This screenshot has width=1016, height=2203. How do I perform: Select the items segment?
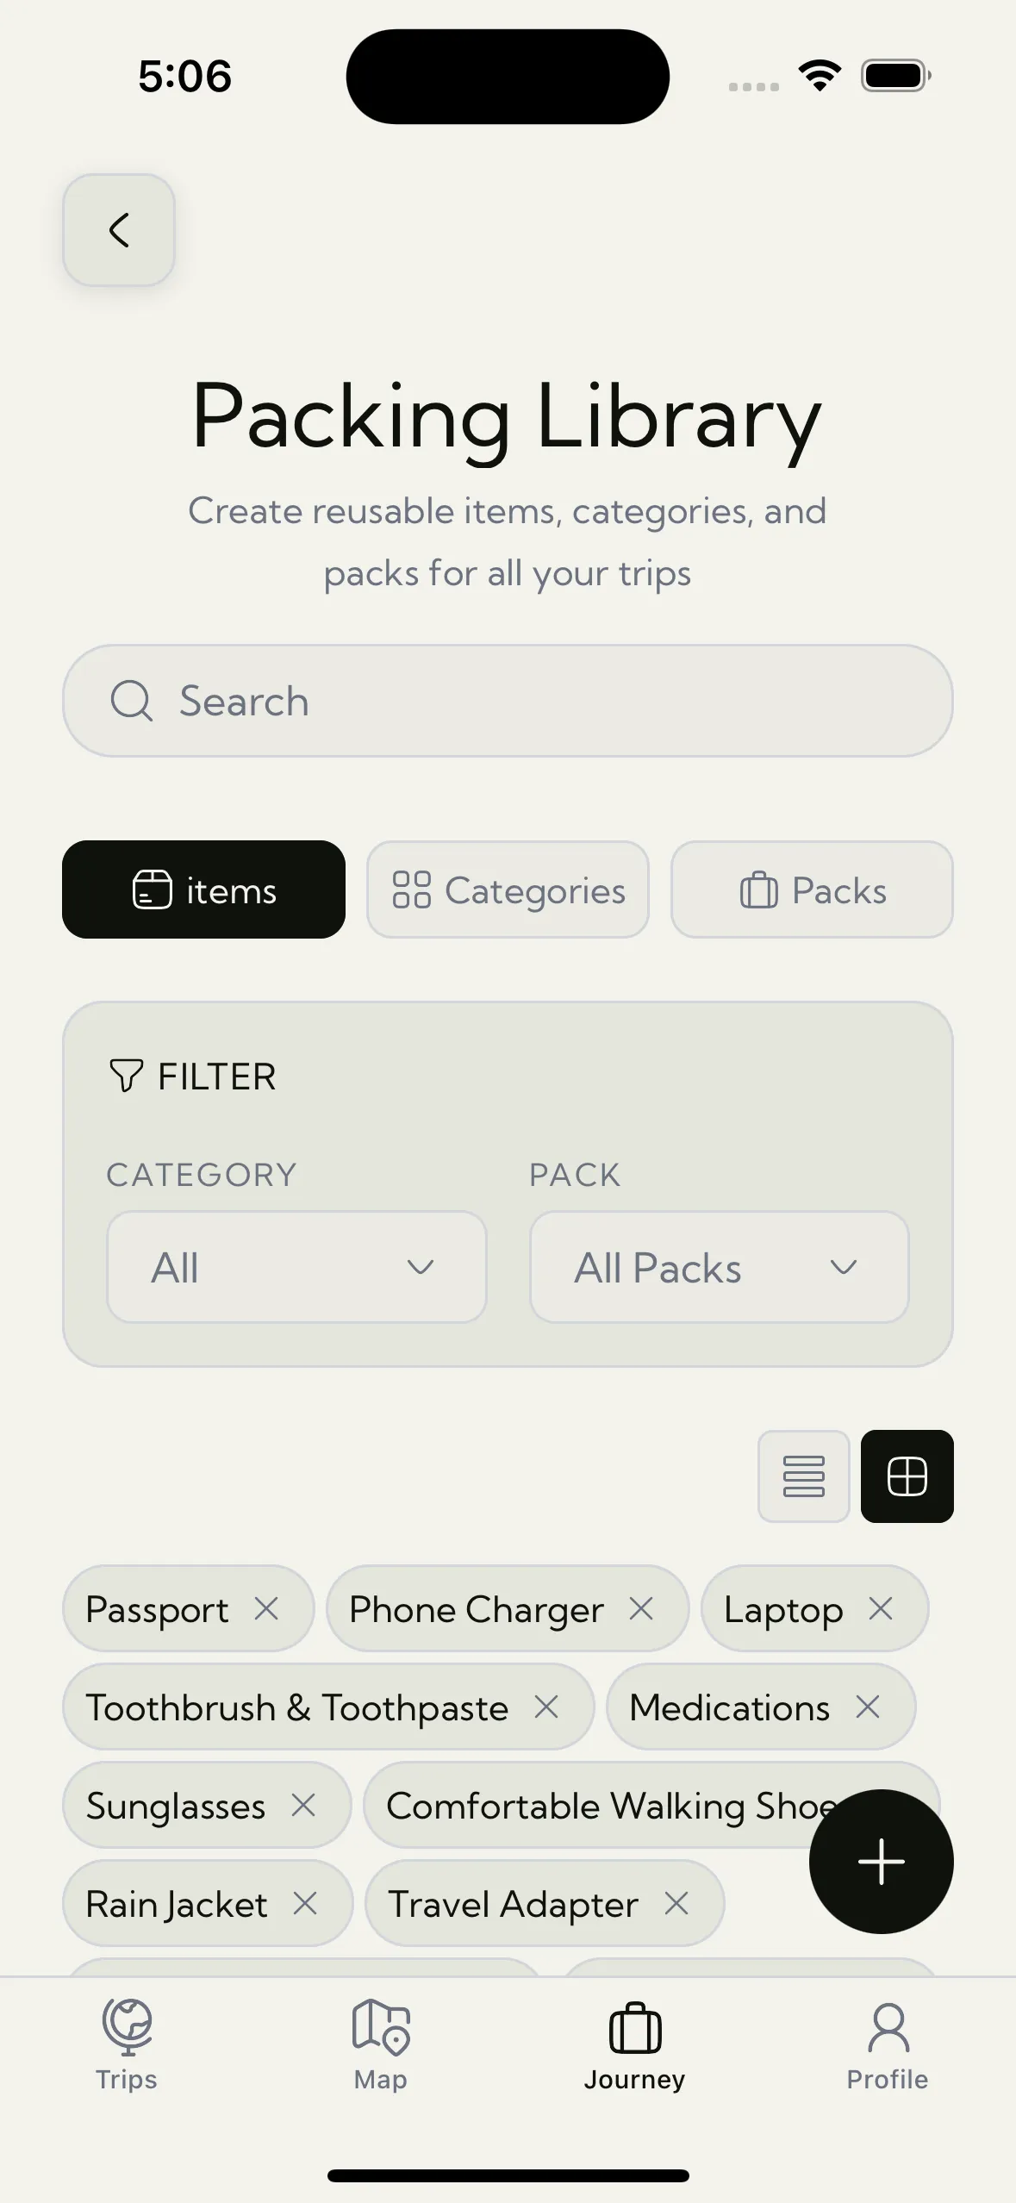(204, 889)
